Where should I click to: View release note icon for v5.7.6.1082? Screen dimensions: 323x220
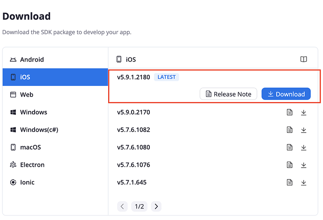point(290,130)
